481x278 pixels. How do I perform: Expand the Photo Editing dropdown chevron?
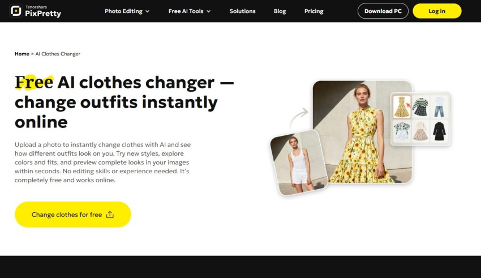pyautogui.click(x=147, y=11)
